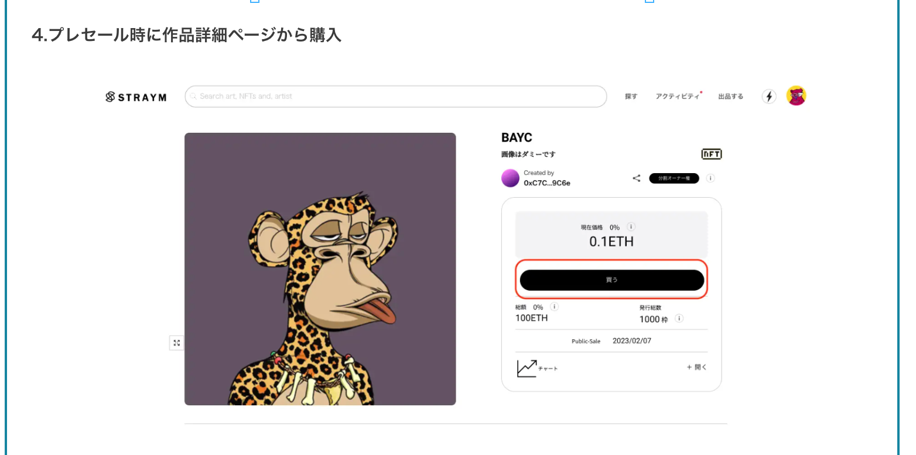The height and width of the screenshot is (455, 916).
Task: Click the NFT badge icon
Action: [x=711, y=154]
